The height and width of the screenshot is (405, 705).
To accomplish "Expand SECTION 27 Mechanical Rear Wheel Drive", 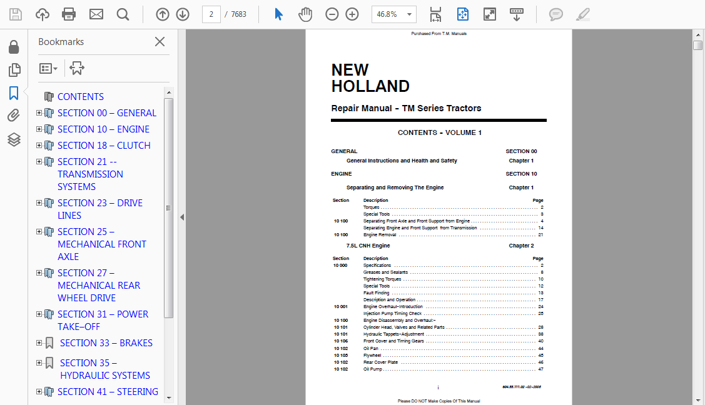I will [x=39, y=272].
